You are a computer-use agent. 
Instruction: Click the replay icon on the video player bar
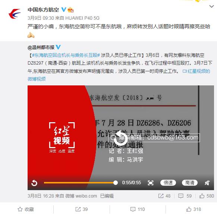(34, 183)
